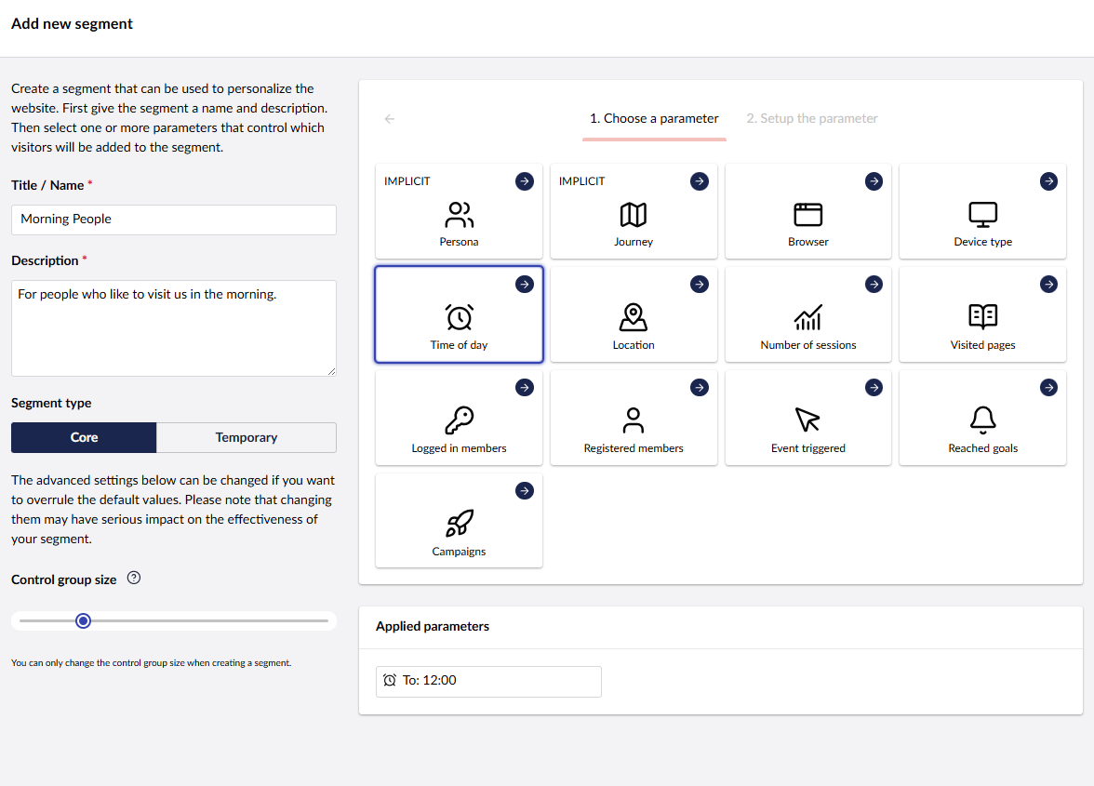Viewport: 1094px width, 786px height.
Task: Click the arrow on the Visited pages card
Action: [1048, 285]
